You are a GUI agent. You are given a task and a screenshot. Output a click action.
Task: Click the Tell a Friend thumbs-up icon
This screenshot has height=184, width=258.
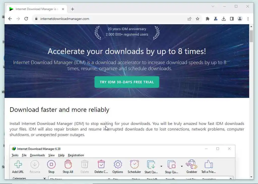[209, 164]
